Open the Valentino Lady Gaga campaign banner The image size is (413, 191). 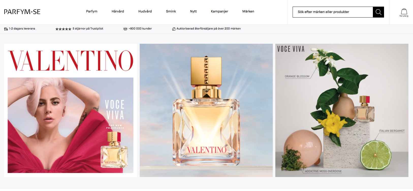(x=71, y=110)
